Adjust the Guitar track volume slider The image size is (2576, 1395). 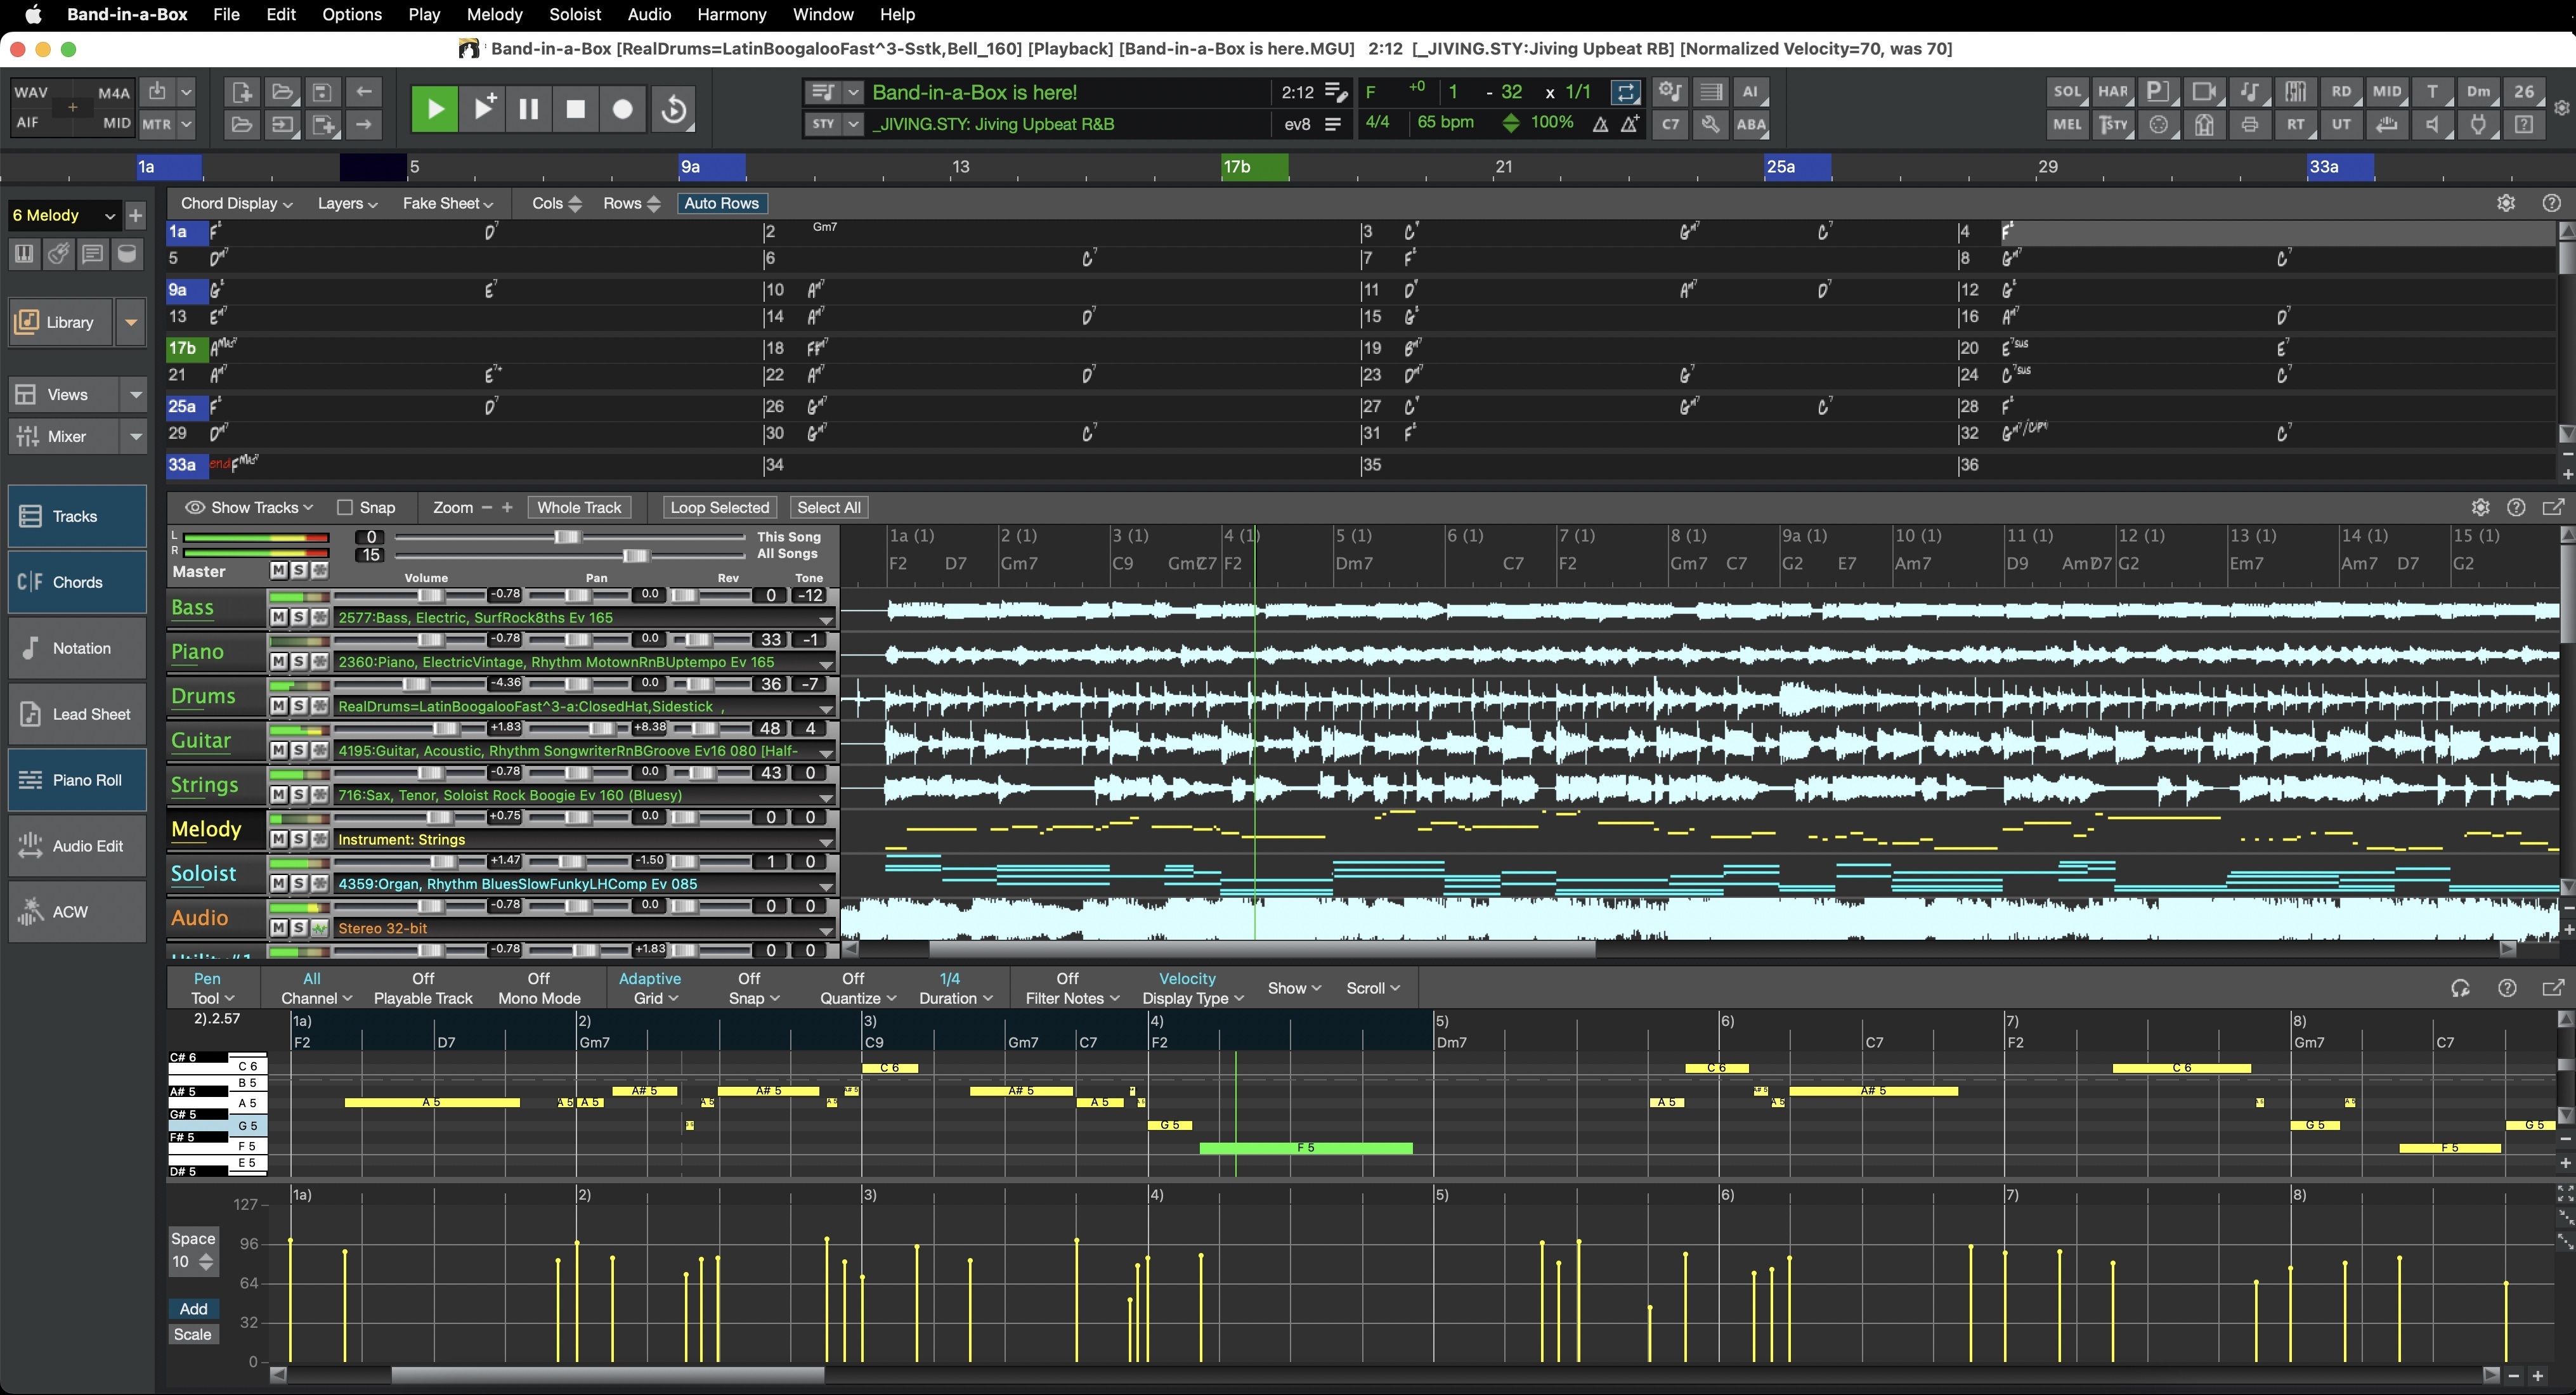[x=445, y=729]
